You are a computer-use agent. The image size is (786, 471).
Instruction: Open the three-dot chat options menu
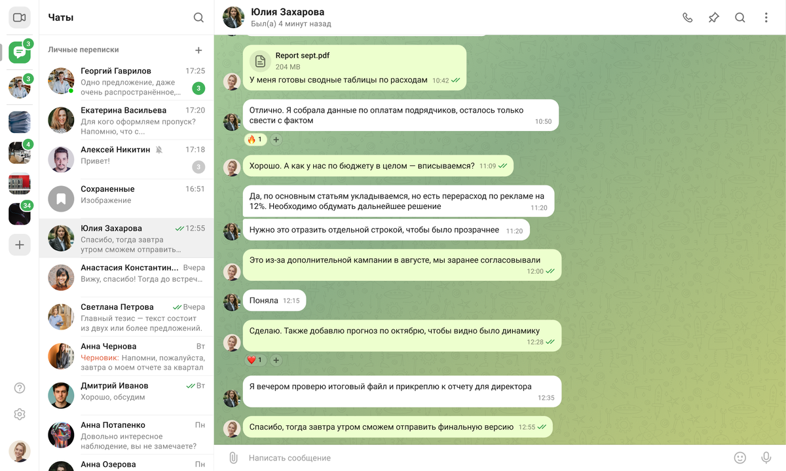click(766, 18)
